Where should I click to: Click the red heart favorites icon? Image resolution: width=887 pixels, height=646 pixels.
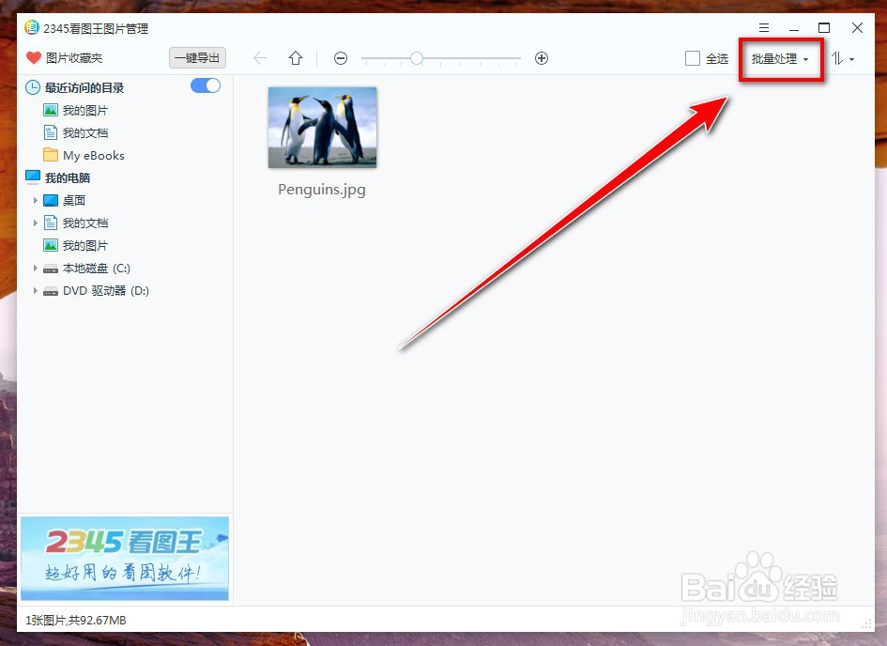click(34, 57)
